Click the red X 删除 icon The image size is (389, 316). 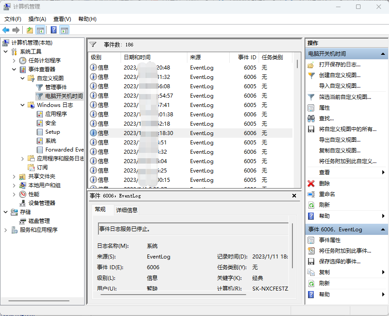pyautogui.click(x=311, y=184)
